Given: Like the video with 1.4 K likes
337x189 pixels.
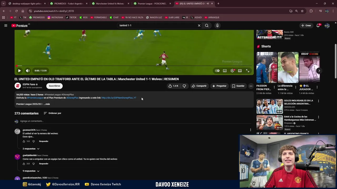Looking at the screenshot, I should [174, 86].
